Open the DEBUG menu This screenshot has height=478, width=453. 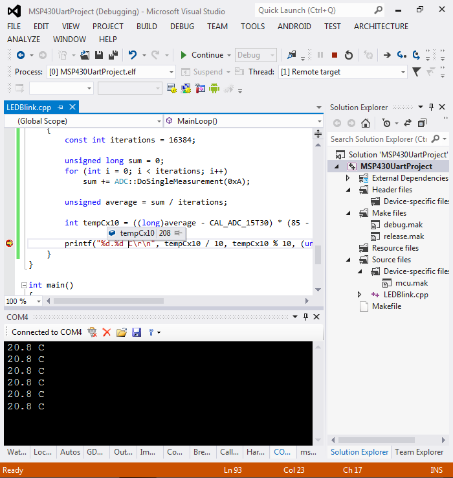pos(182,27)
